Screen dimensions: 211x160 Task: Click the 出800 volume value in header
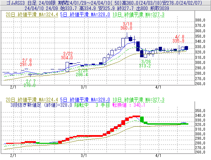point(142,8)
